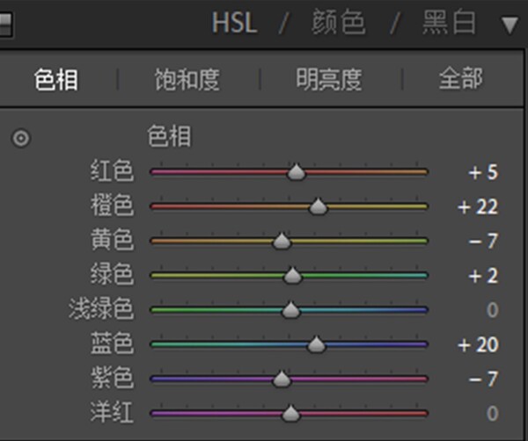The image size is (528, 441).
Task: Click the 黄色 slider label
Action: pyautogui.click(x=112, y=240)
